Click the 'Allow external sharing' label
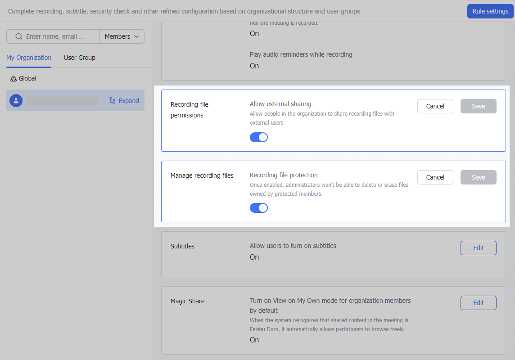Screen dimensions: 515x360 point(280,104)
